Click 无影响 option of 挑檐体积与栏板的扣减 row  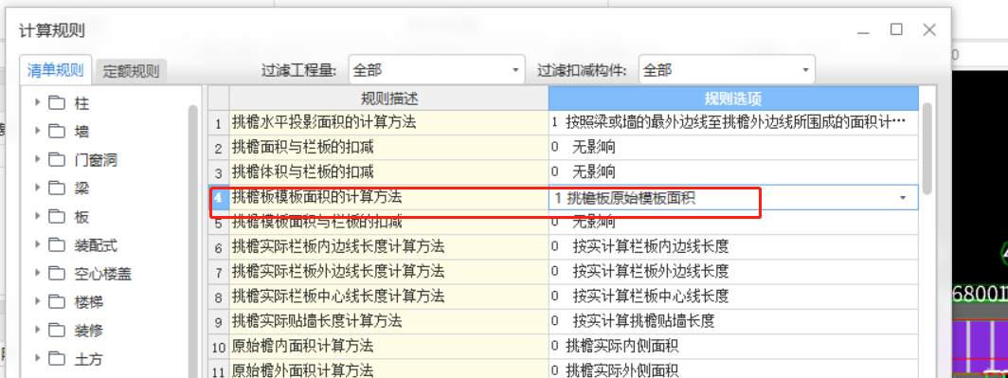point(733,172)
